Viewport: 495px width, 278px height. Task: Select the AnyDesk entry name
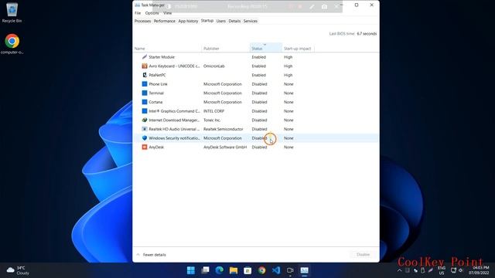click(x=156, y=147)
